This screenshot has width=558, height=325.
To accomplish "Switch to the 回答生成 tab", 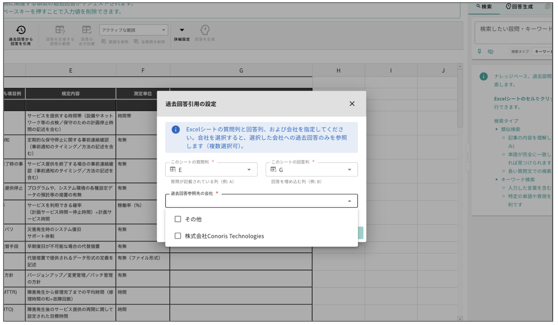I will tap(519, 7).
